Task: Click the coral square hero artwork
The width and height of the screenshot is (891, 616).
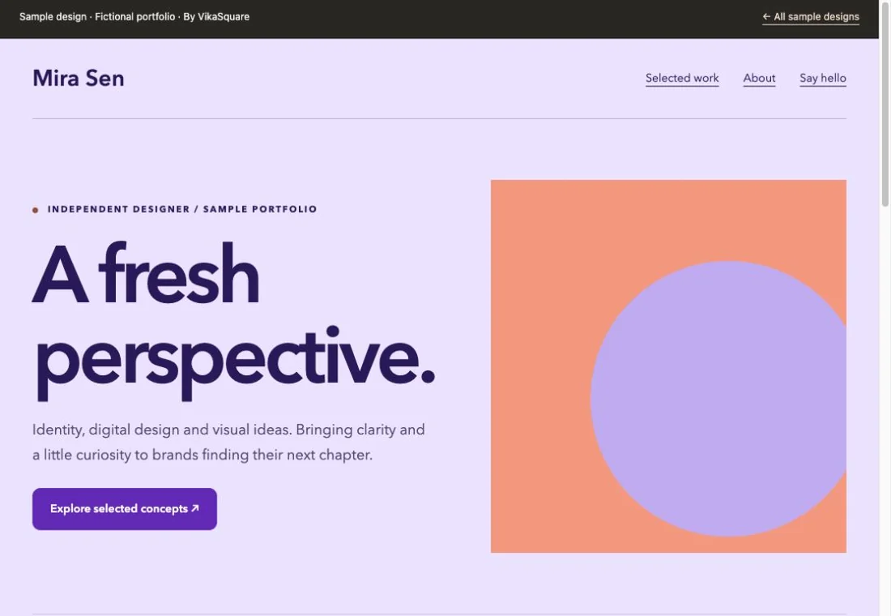Action: [668, 366]
